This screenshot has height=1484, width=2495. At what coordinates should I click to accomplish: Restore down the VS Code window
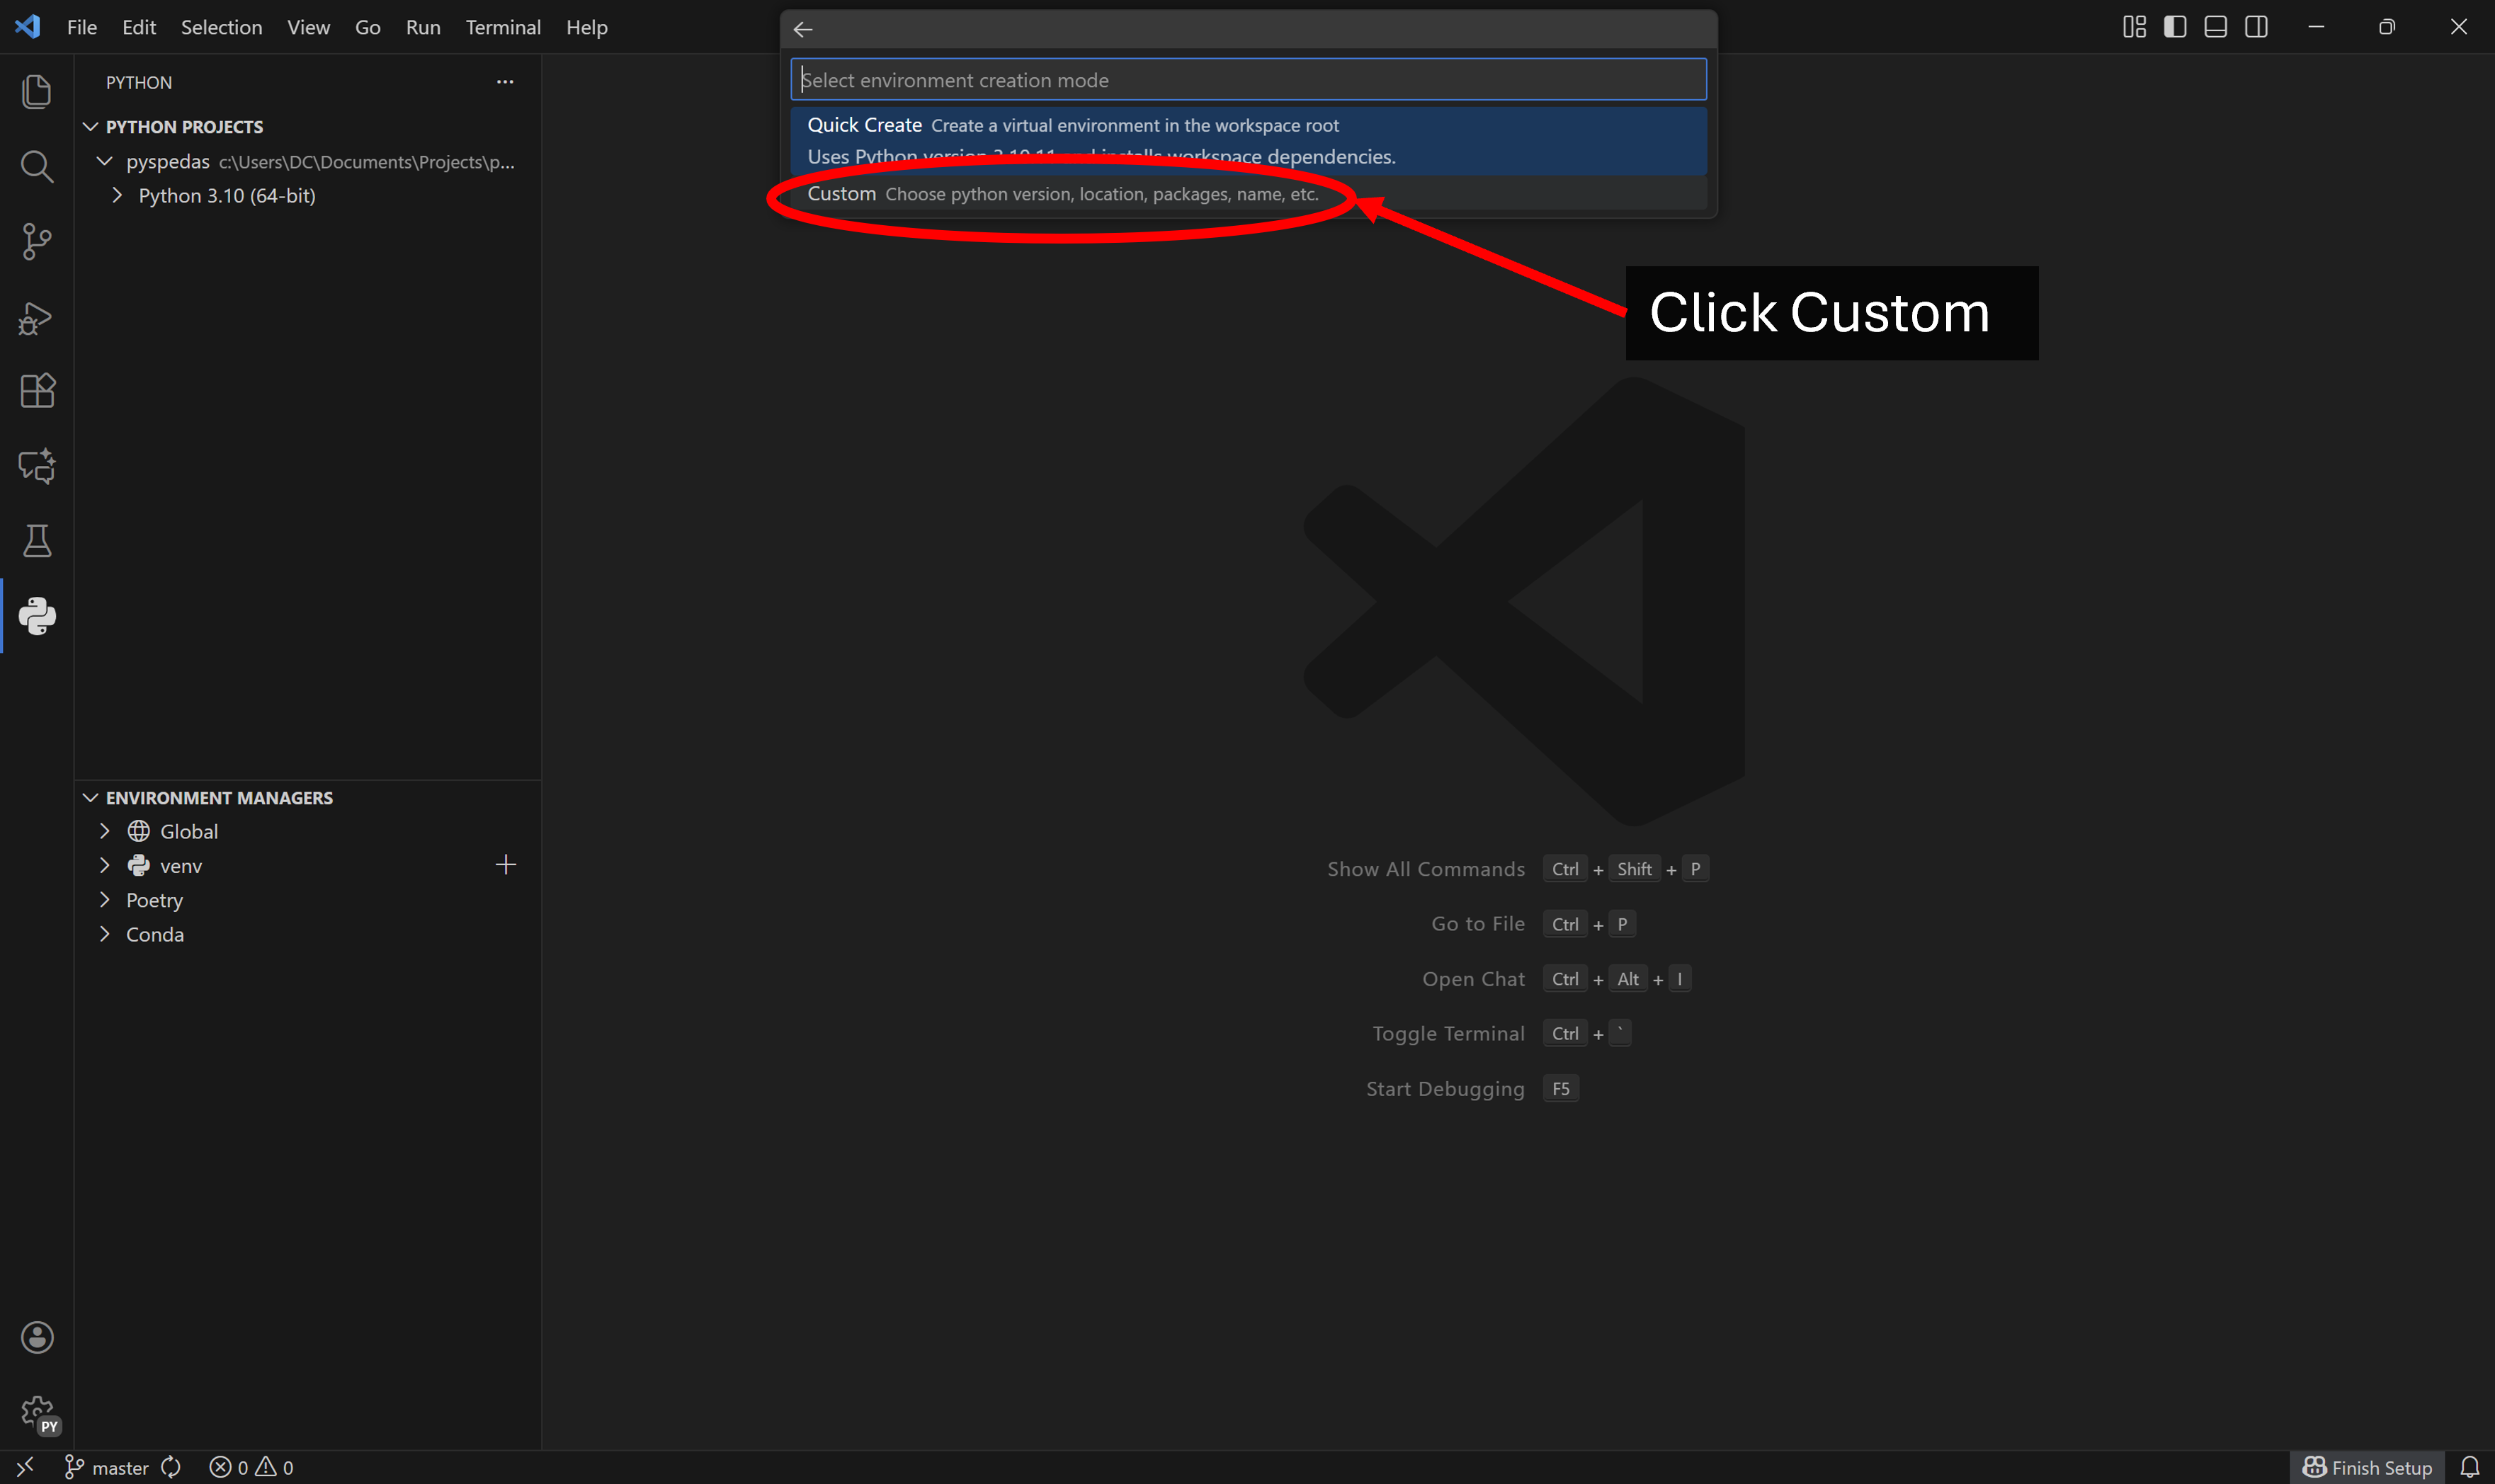pos(2387,27)
